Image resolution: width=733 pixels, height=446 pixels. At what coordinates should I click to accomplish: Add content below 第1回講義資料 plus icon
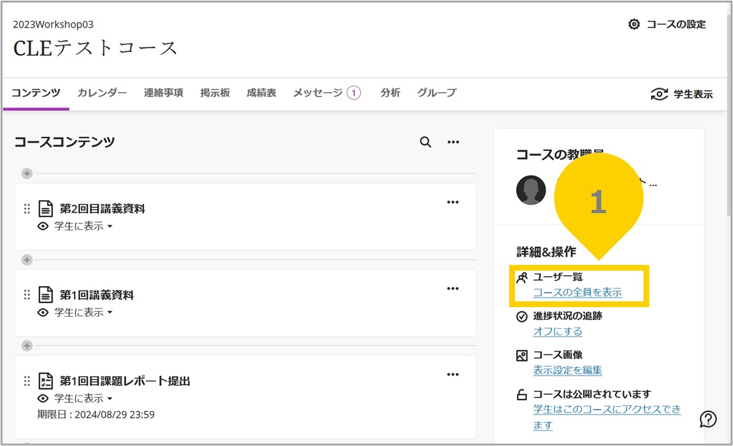tap(27, 346)
